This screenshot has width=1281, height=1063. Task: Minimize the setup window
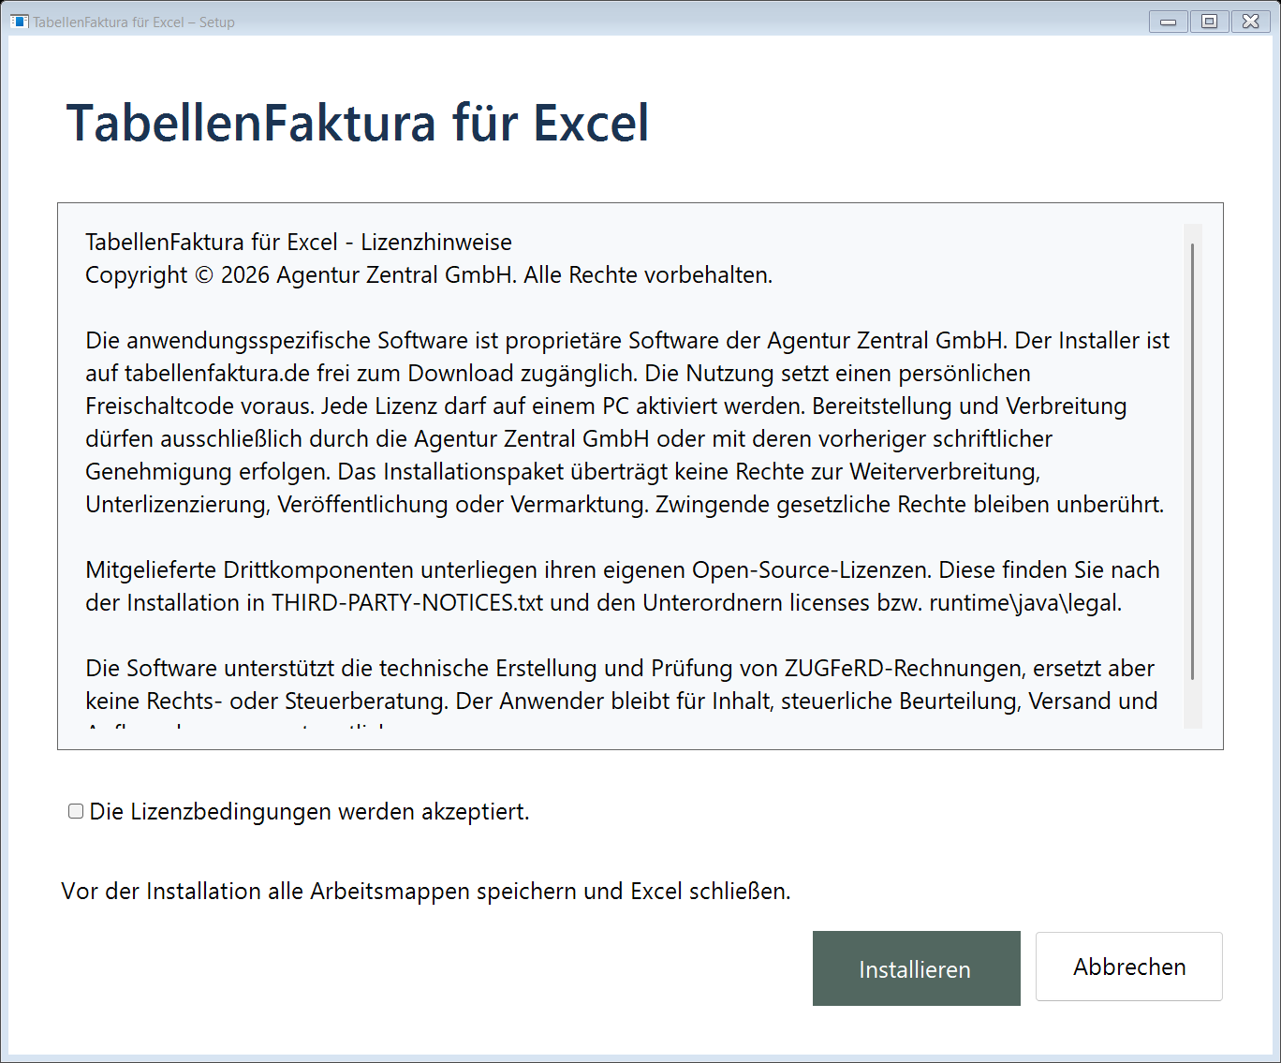(x=1168, y=22)
